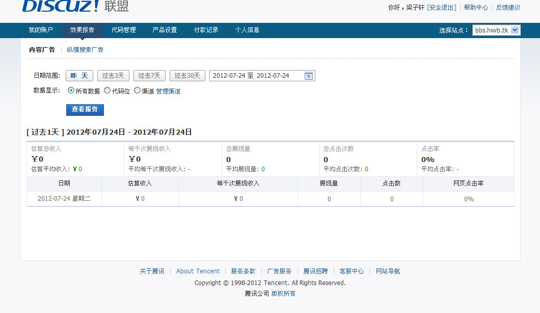Switch to 代码管理 in navigation bar
540x313 pixels.
(x=124, y=30)
